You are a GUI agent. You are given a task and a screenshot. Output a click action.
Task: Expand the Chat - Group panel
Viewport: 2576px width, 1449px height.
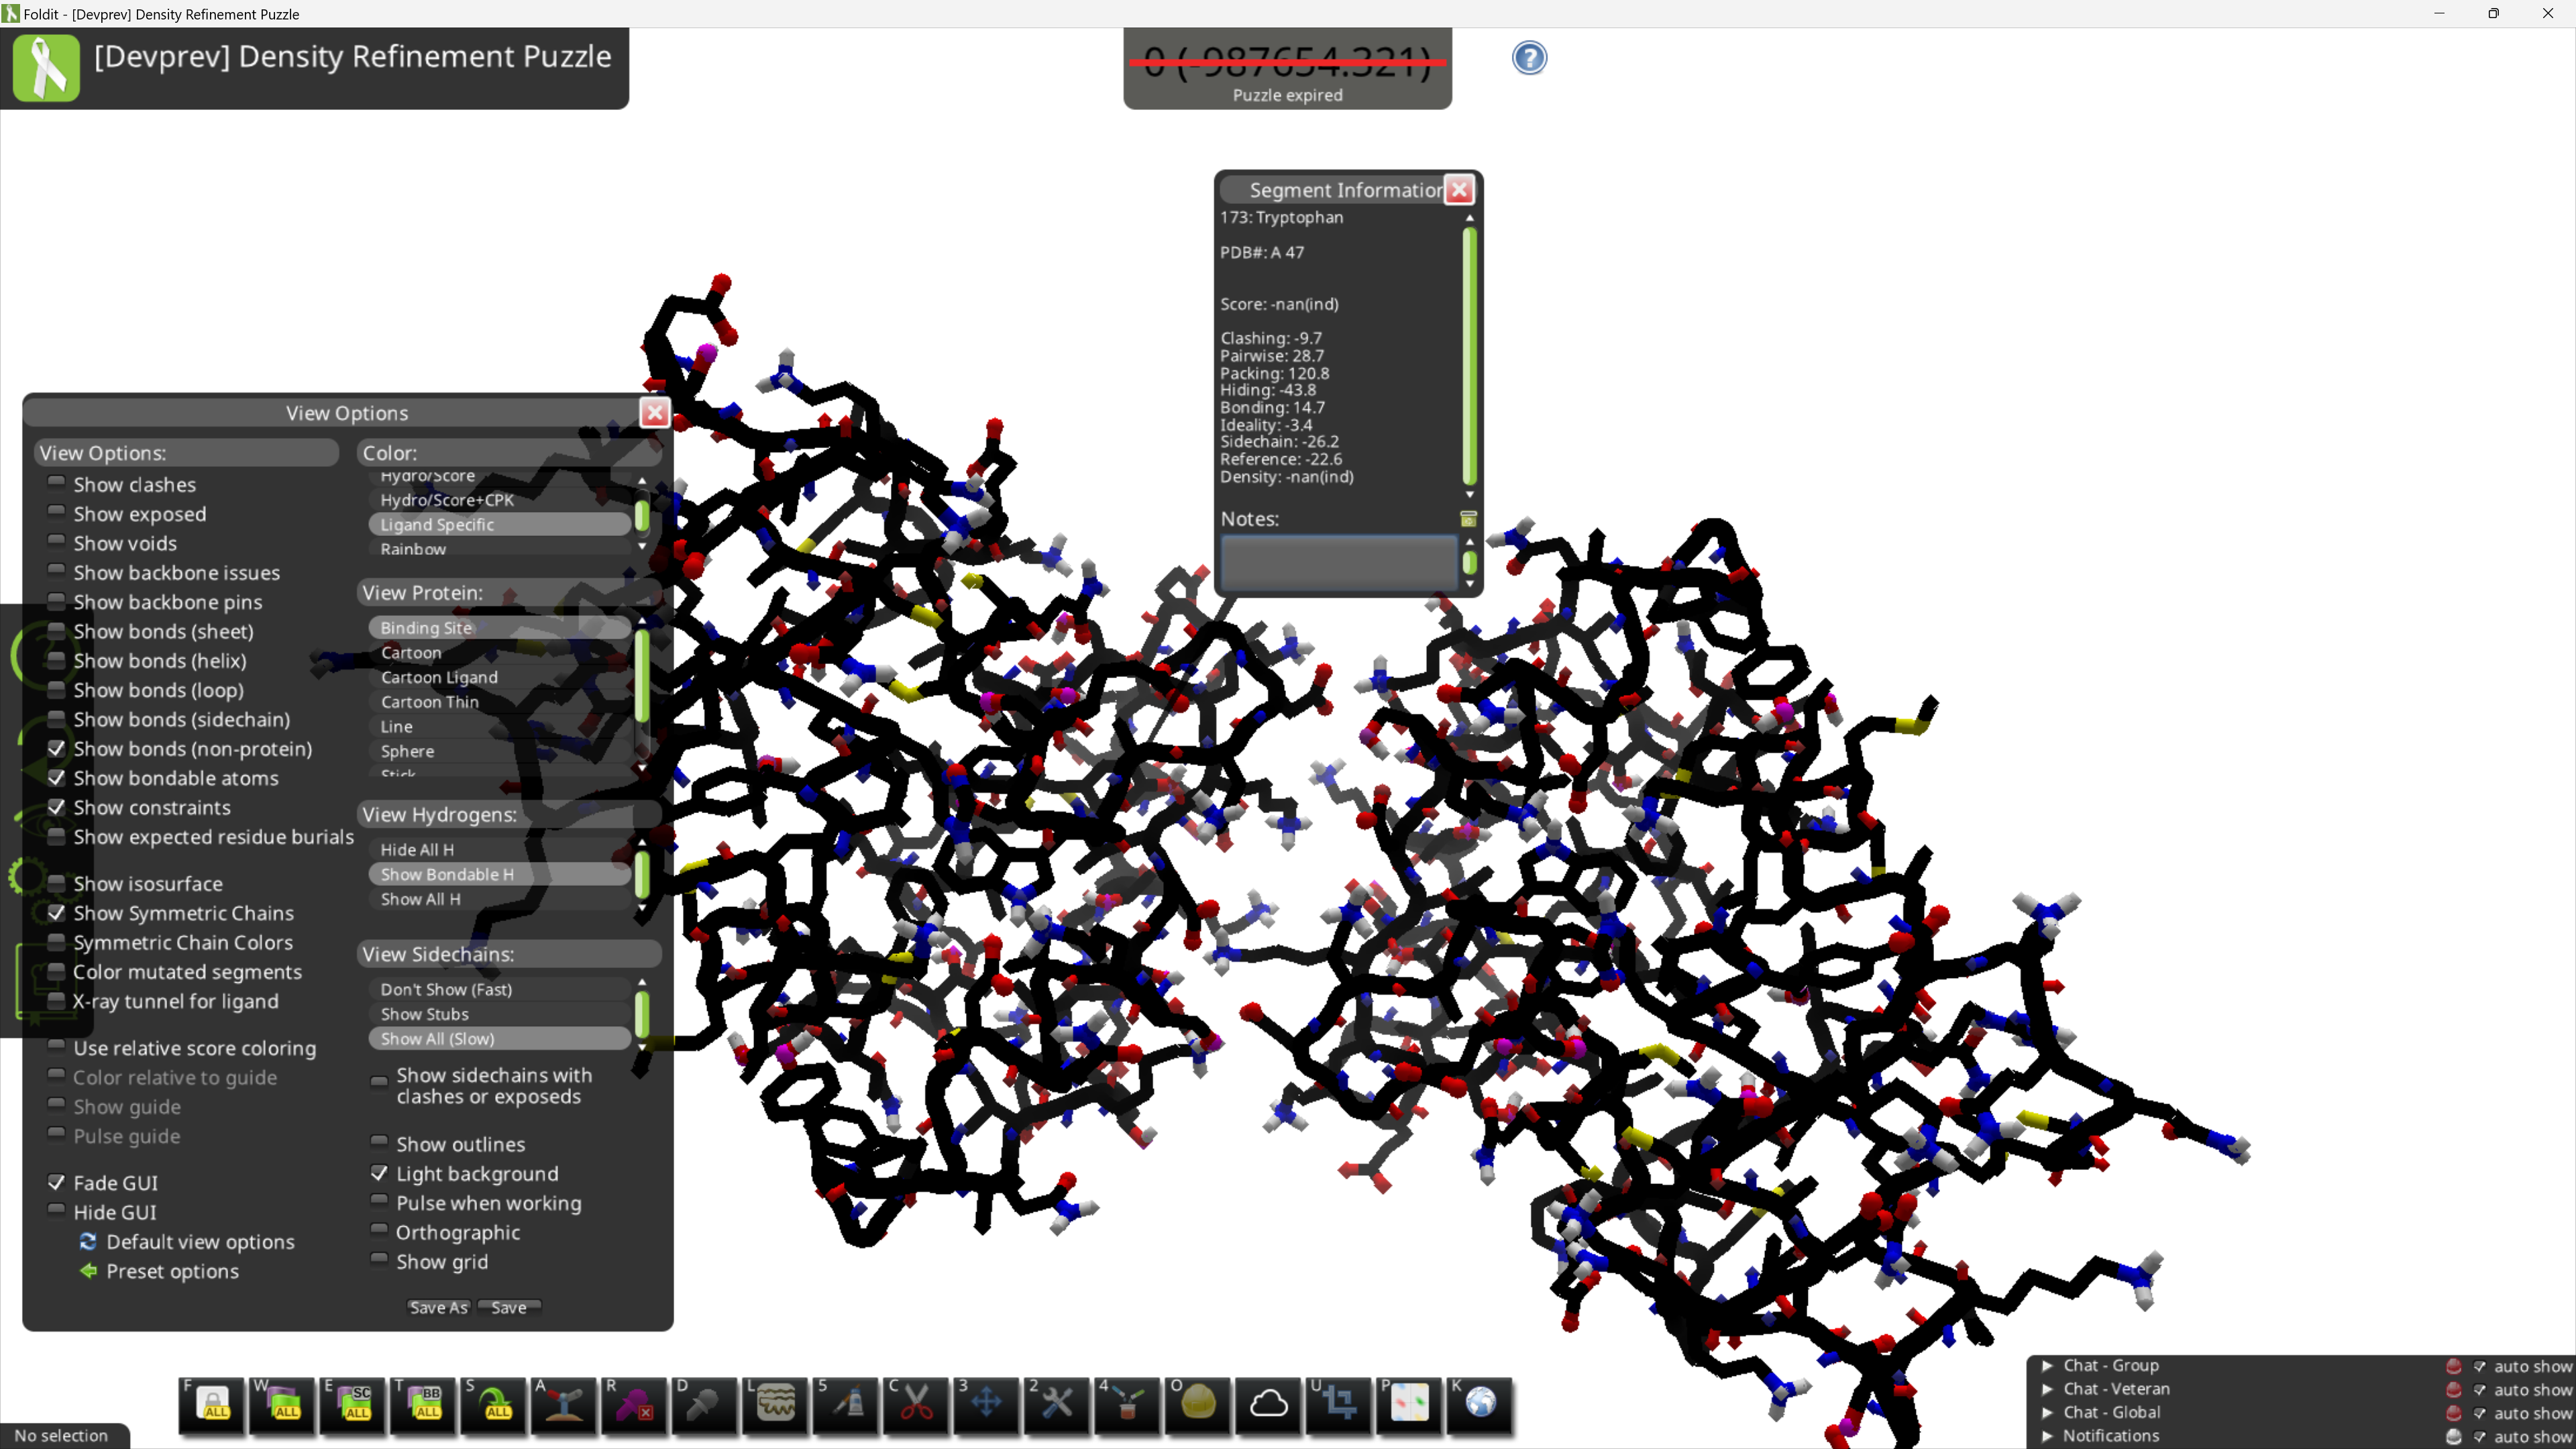(x=2047, y=1366)
